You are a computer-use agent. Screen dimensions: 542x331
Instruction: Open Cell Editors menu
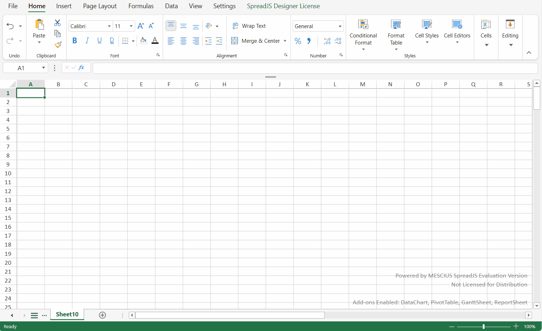[x=457, y=32]
